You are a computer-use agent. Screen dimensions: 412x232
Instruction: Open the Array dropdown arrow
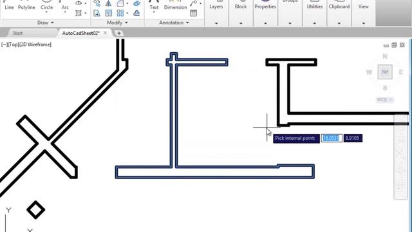click(127, 13)
